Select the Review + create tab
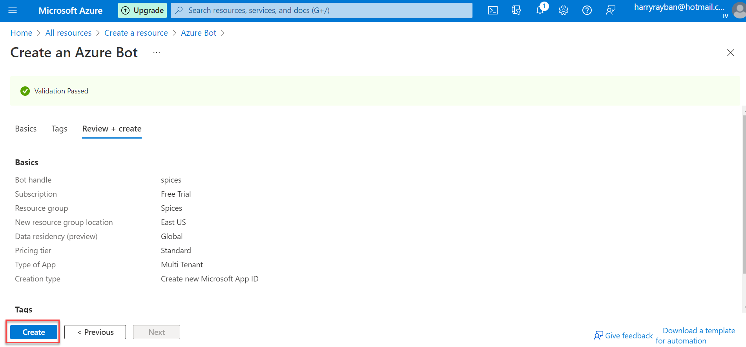This screenshot has width=746, height=347. click(x=112, y=129)
